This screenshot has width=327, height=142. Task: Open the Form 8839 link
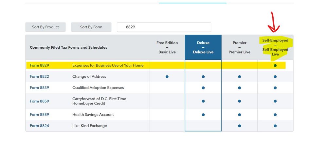pyautogui.click(x=39, y=87)
